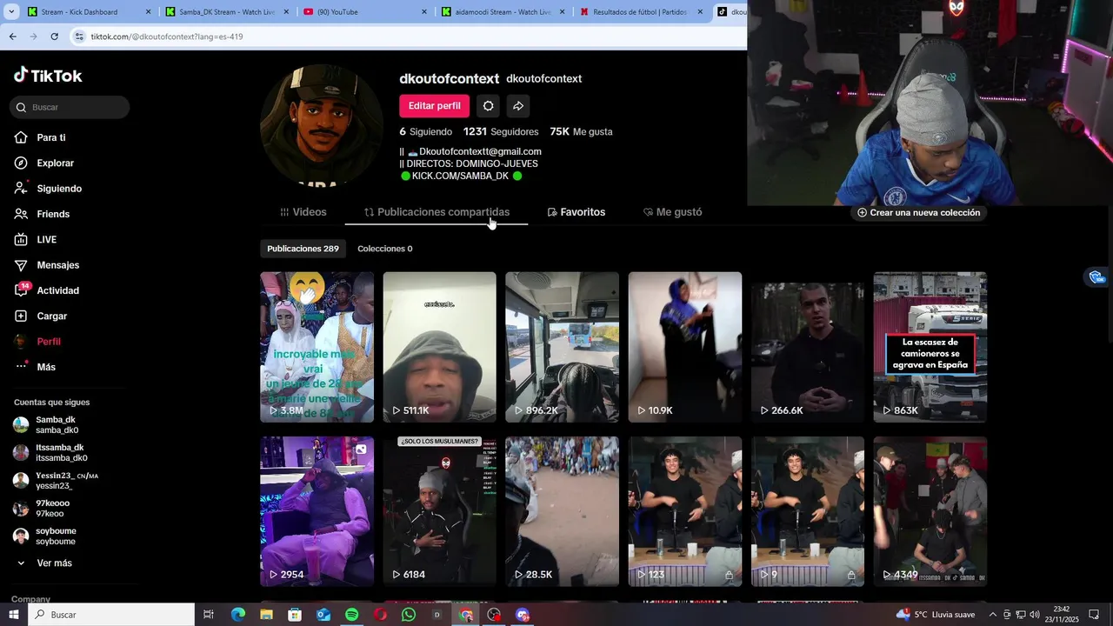Open the Me gustó tab
The width and height of the screenshot is (1113, 626).
(672, 212)
